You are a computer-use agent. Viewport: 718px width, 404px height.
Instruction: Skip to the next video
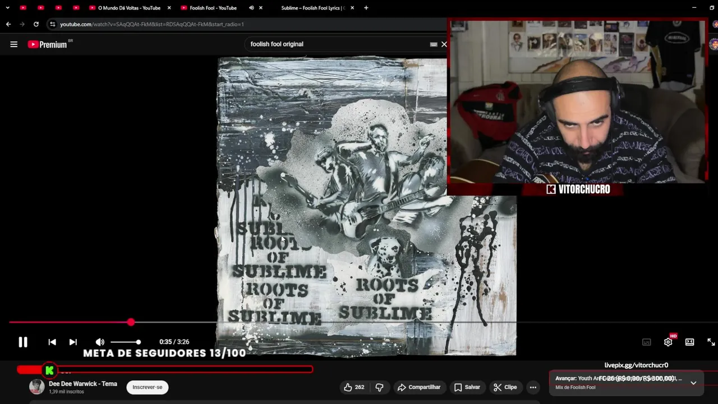[x=73, y=342]
